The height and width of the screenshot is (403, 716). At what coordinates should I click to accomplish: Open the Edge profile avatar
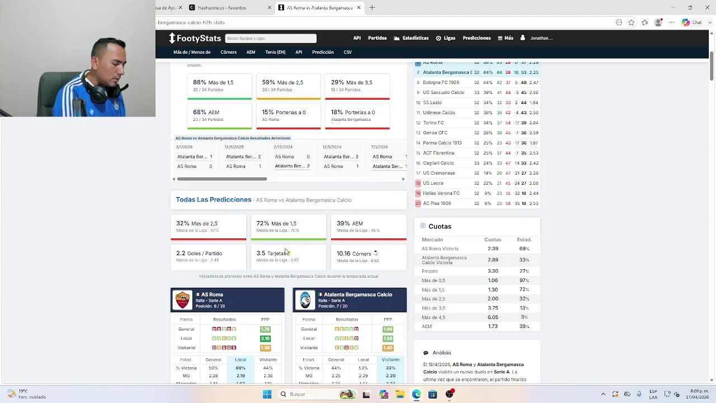coord(658,22)
